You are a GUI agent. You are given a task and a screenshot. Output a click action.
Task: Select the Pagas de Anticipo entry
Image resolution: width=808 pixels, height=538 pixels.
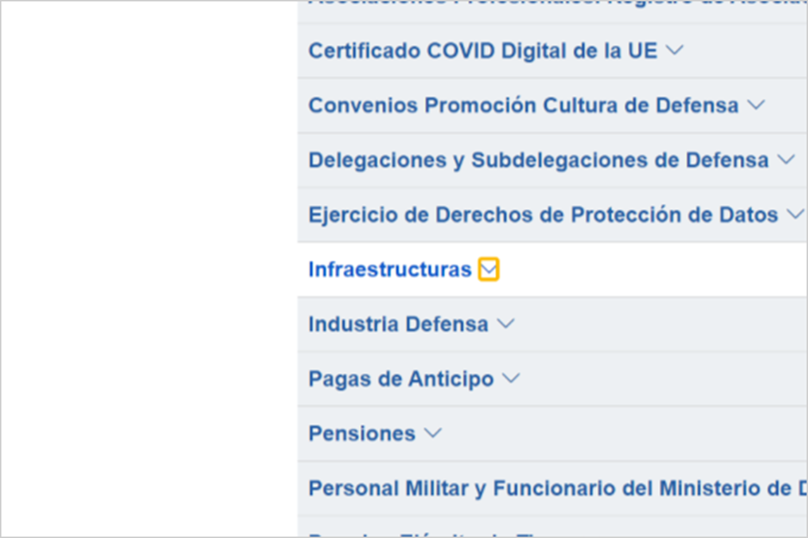pyautogui.click(x=401, y=379)
